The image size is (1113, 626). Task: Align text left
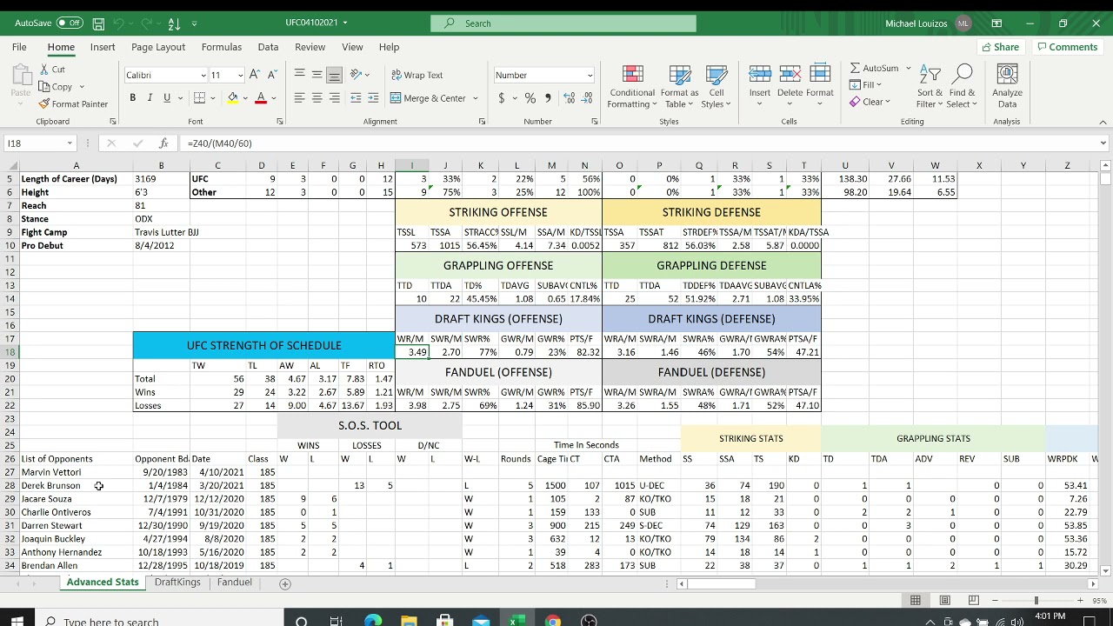[x=299, y=98]
